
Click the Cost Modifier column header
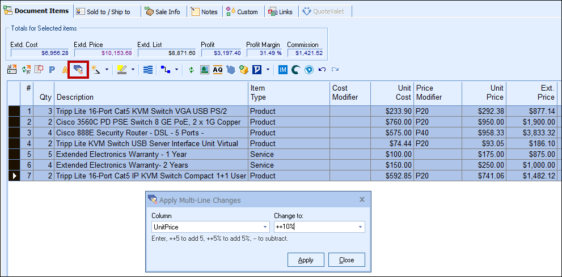pos(350,93)
